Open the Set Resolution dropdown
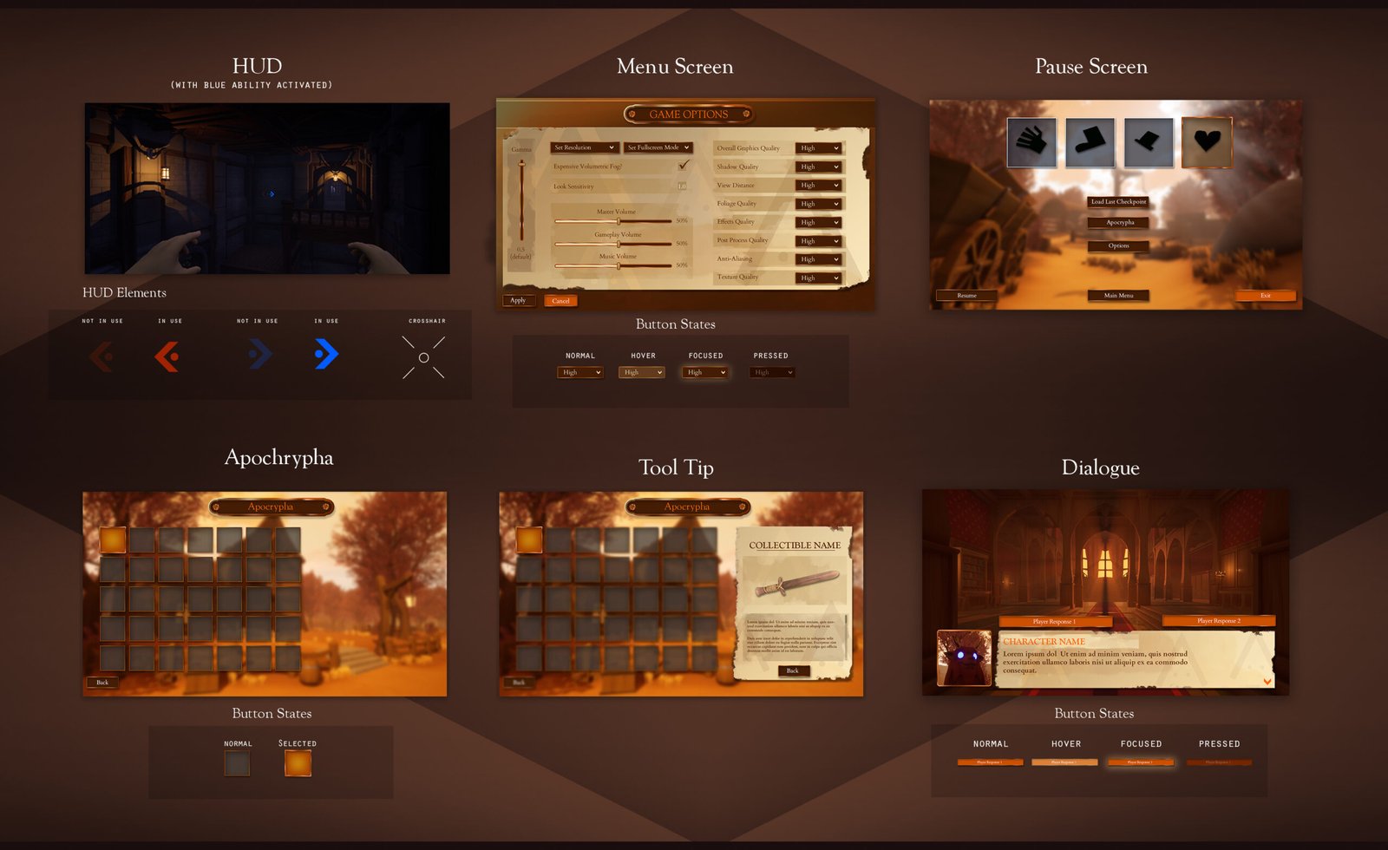Screen dimensions: 1388x850 click(585, 147)
